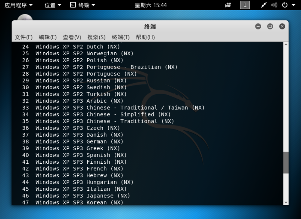Click the scrollbar up arrow
This screenshot has width=301, height=219.
[286, 44]
